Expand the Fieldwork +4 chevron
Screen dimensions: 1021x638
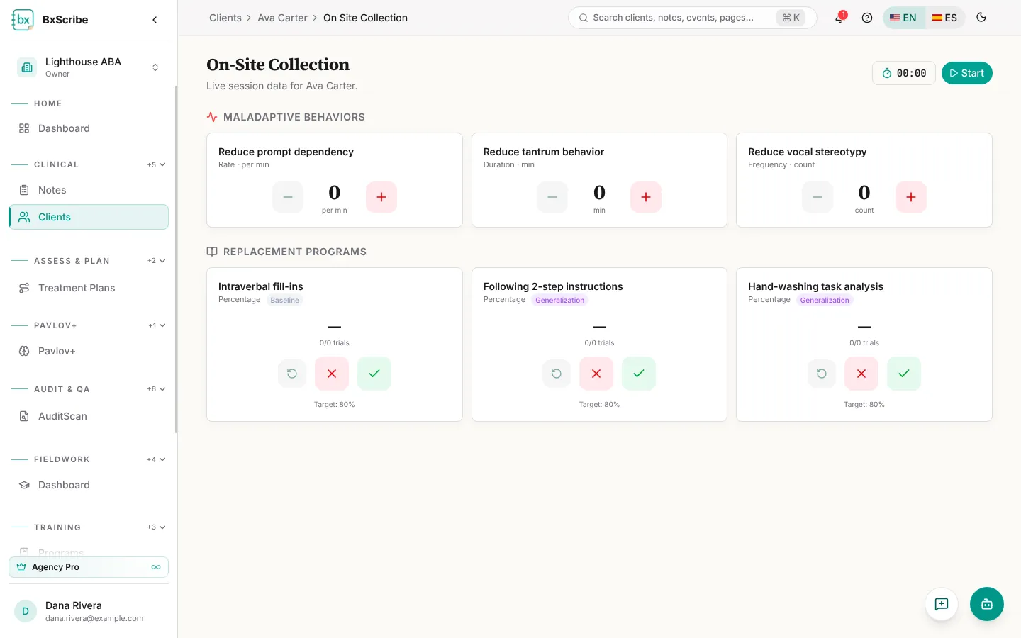coord(157,459)
